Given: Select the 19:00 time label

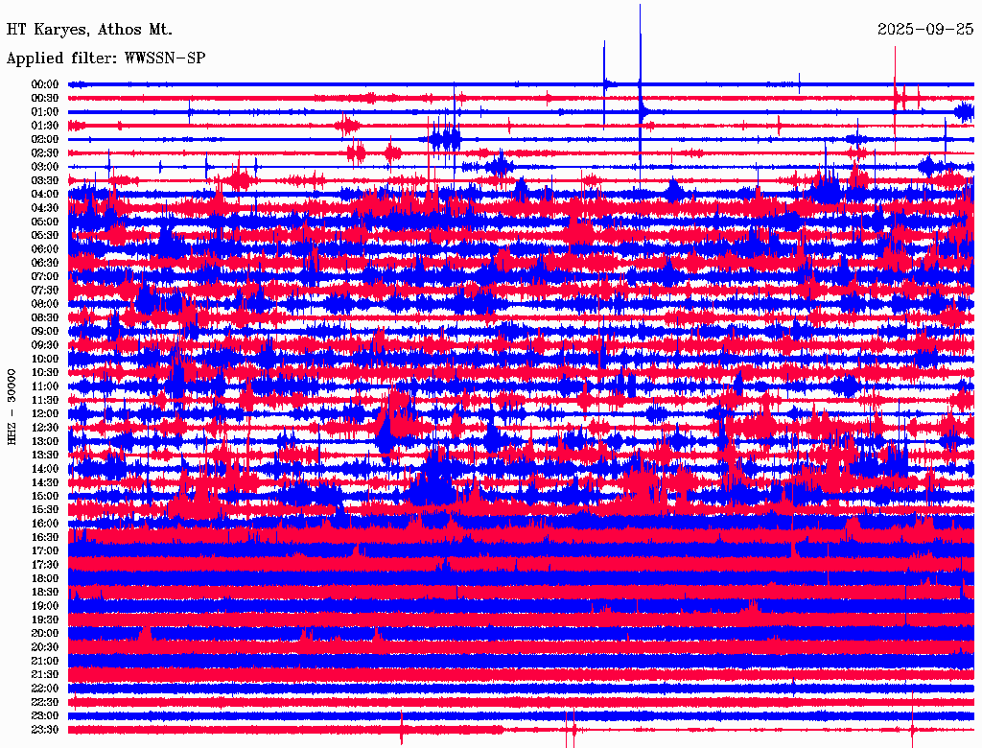Looking at the screenshot, I should (x=44, y=606).
